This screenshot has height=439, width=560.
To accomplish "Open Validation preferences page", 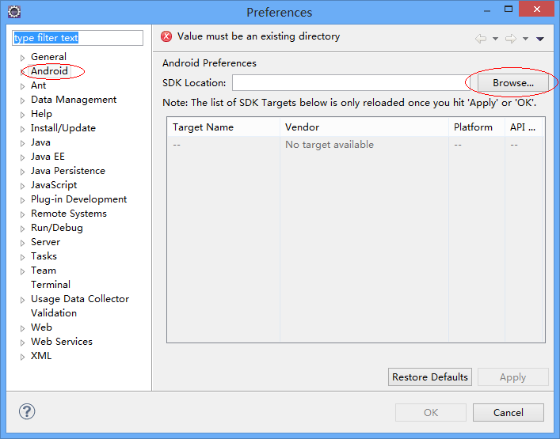I will point(54,313).
